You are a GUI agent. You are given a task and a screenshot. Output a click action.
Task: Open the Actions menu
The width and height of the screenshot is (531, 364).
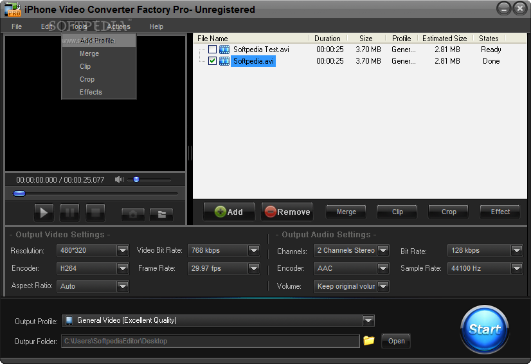pos(118,26)
